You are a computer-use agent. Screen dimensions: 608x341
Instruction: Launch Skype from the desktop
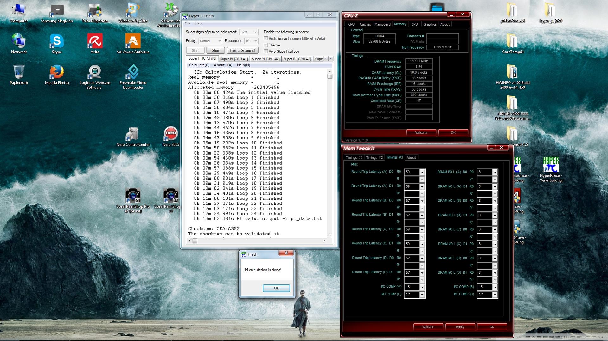click(57, 44)
